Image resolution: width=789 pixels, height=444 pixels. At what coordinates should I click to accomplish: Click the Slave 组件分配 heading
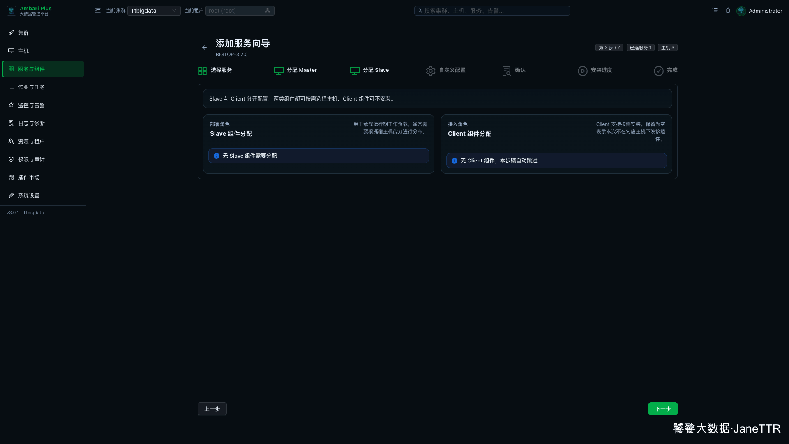231,134
